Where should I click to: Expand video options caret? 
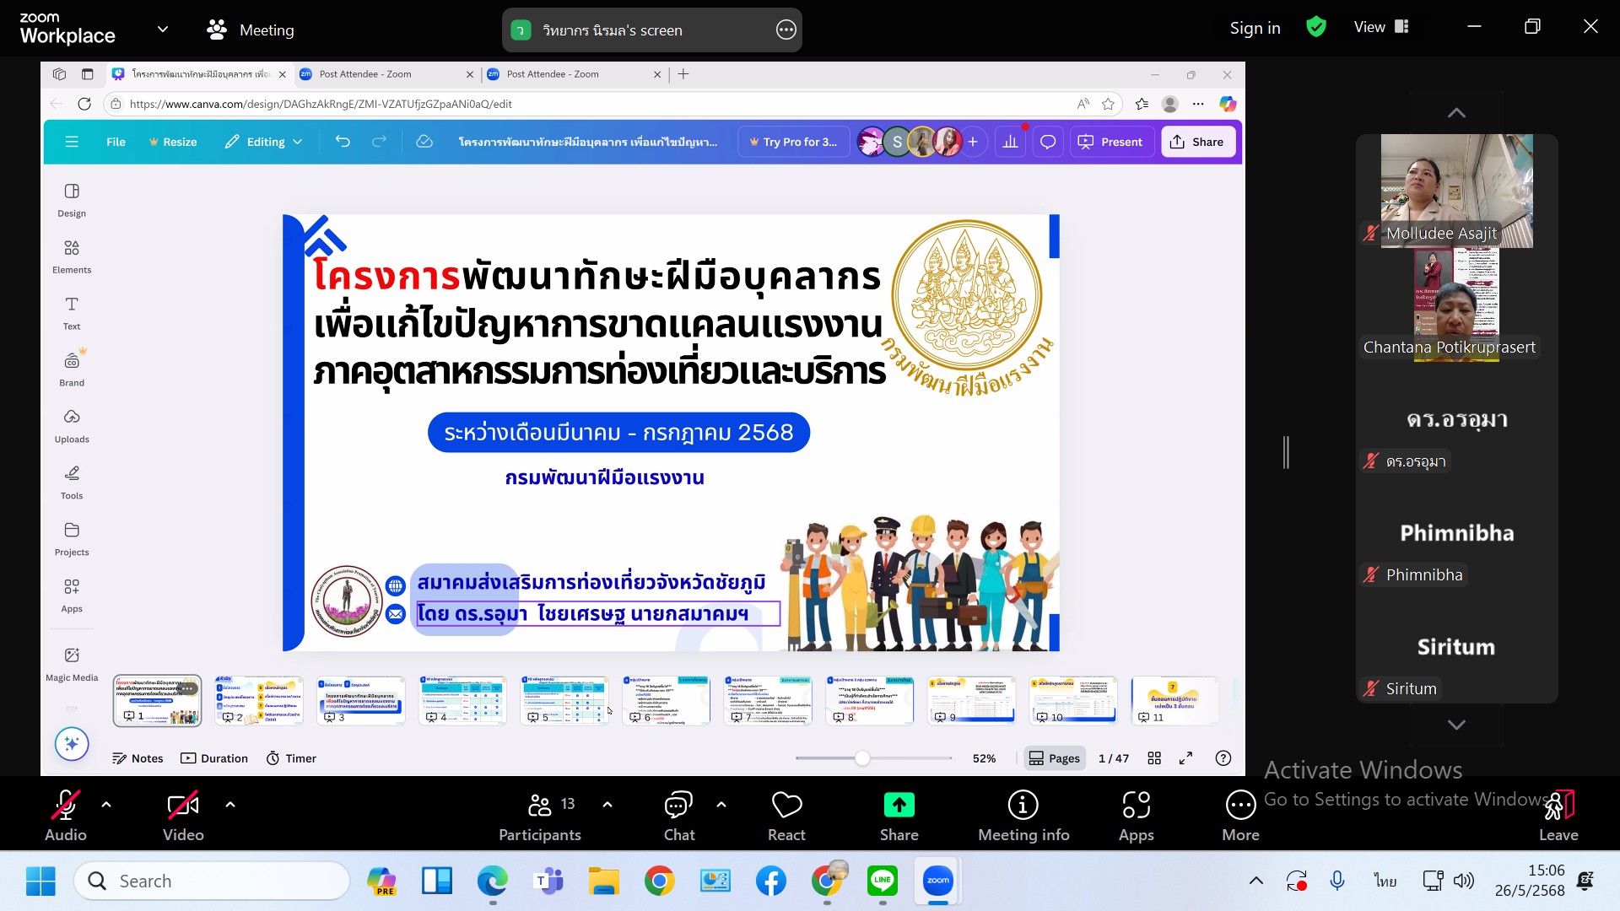point(229,805)
